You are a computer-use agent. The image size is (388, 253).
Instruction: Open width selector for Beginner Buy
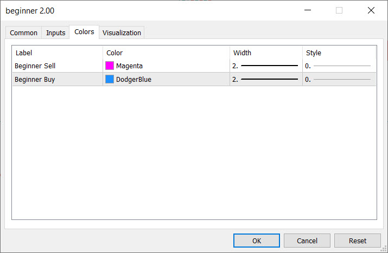click(x=266, y=80)
